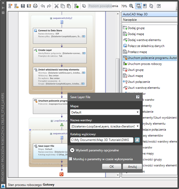This screenshot has width=179, height=189.
Task: Confirm the dialog with OK
Action: click(x=112, y=166)
